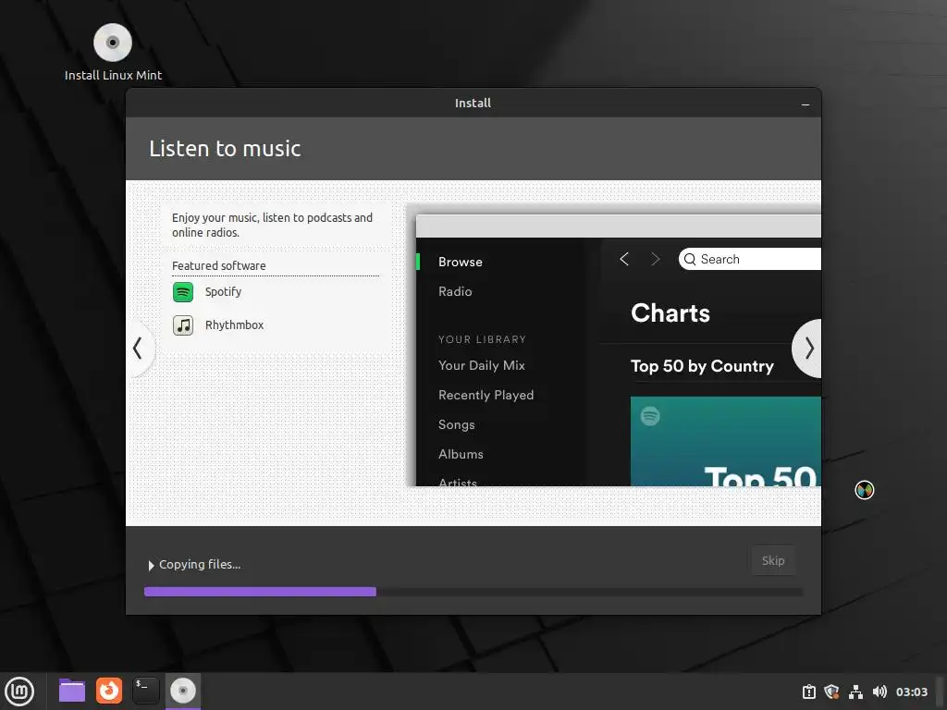Click the Listen to music heading
This screenshot has width=947, height=710.
coord(225,149)
